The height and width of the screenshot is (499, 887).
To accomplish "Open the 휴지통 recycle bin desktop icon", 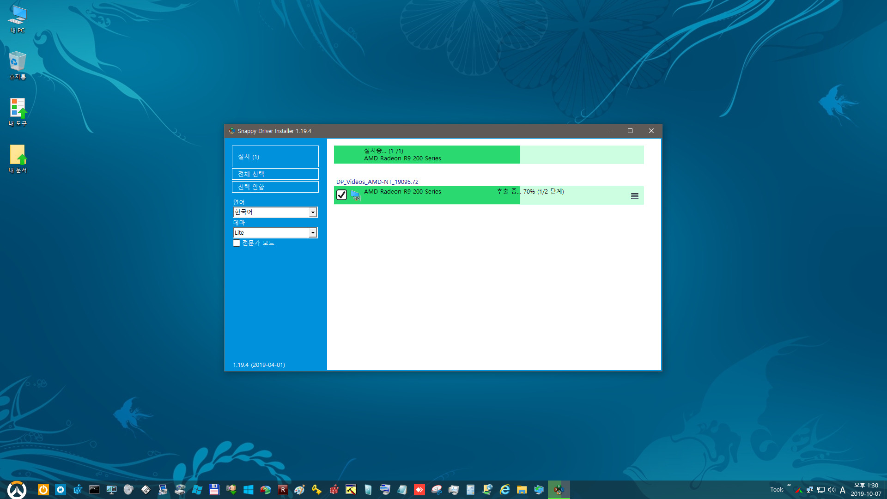I will tap(18, 66).
